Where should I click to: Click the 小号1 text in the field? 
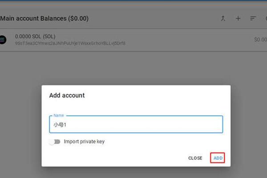[x=60, y=125]
